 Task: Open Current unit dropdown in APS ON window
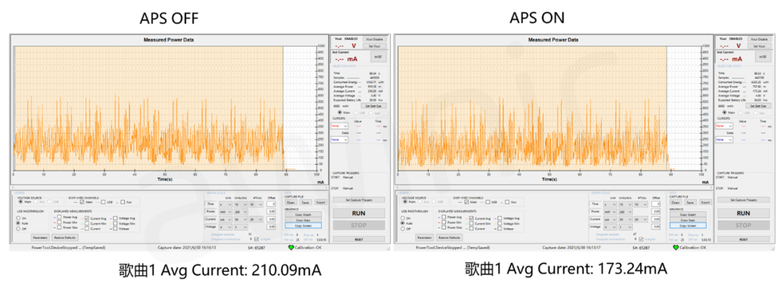coord(610,220)
